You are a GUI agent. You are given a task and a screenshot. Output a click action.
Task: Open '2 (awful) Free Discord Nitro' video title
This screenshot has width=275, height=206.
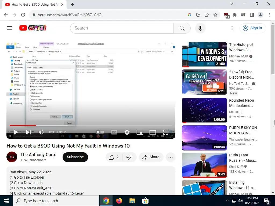[241, 75]
